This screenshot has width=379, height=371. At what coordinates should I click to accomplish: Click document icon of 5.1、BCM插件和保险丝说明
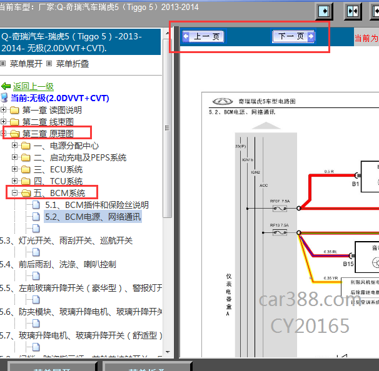(x=36, y=205)
